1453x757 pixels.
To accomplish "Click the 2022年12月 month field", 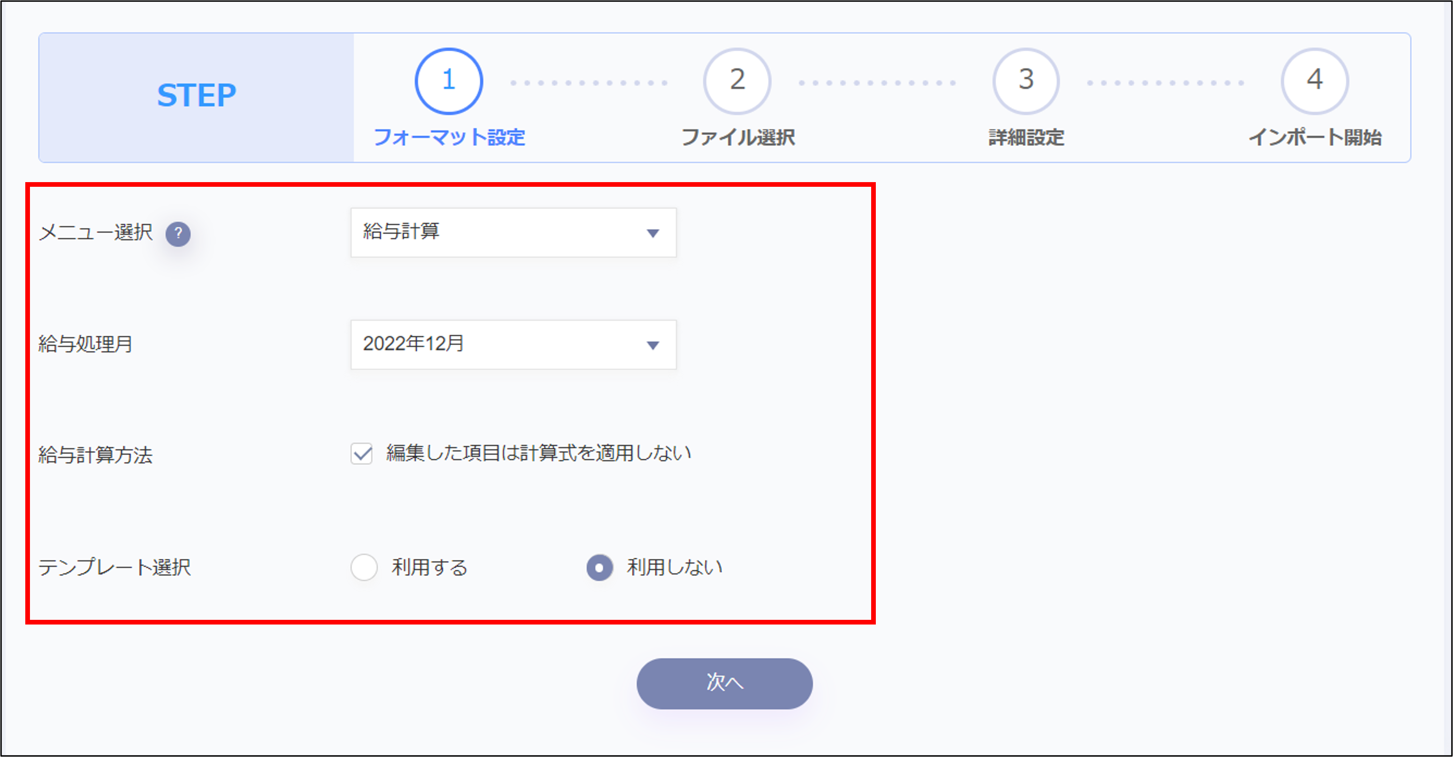I will pos(496,344).
